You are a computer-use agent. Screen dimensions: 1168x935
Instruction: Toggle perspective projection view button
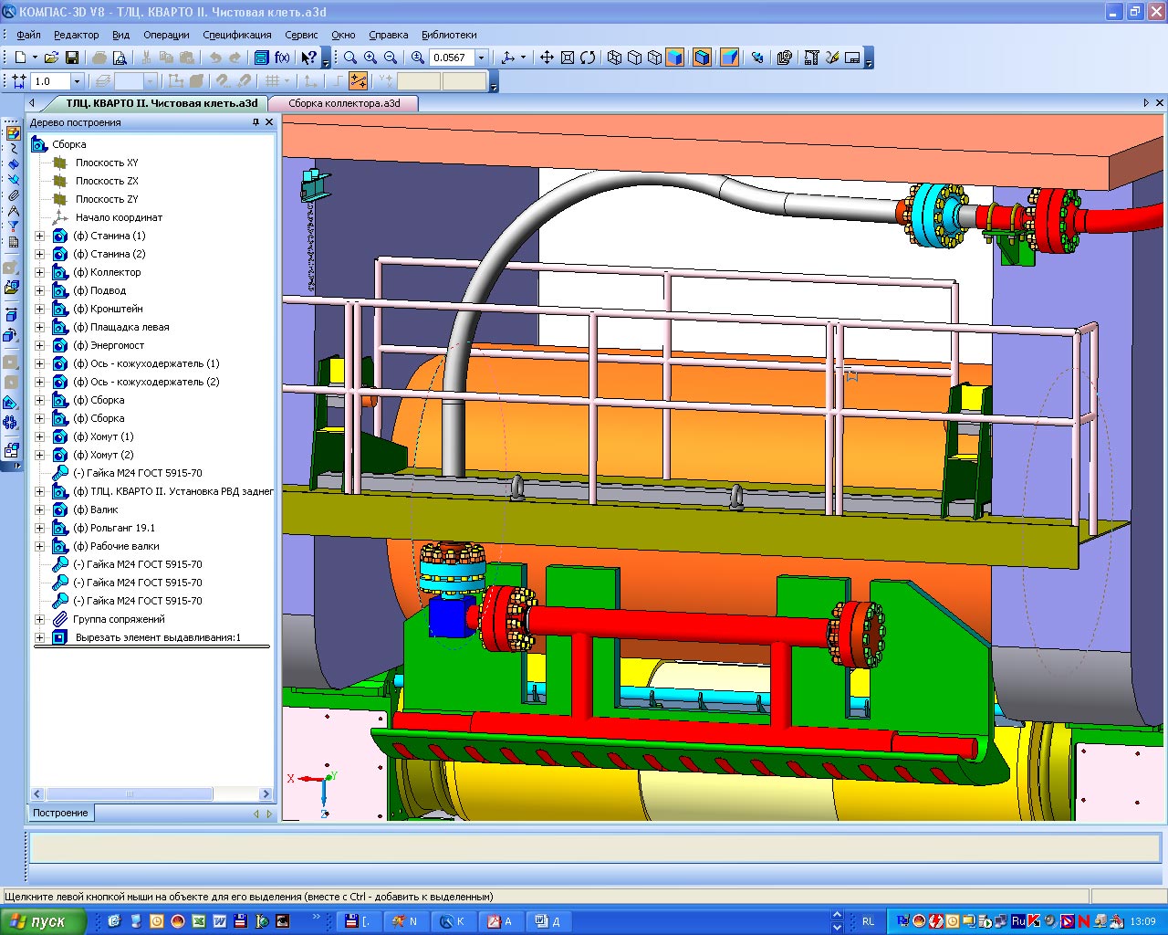coord(728,58)
